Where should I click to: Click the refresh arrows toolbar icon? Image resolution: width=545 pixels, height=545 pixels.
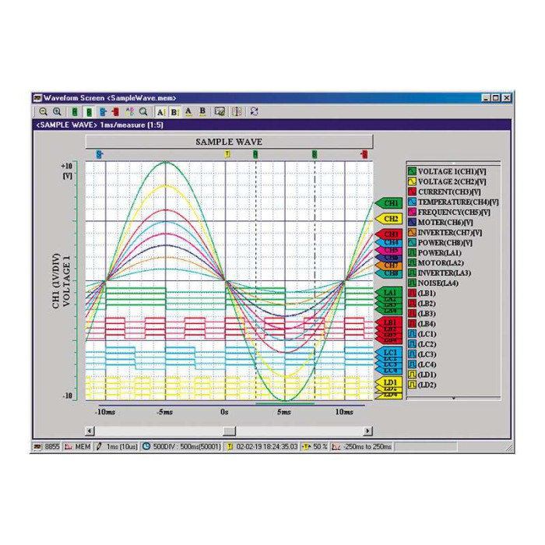pos(254,111)
